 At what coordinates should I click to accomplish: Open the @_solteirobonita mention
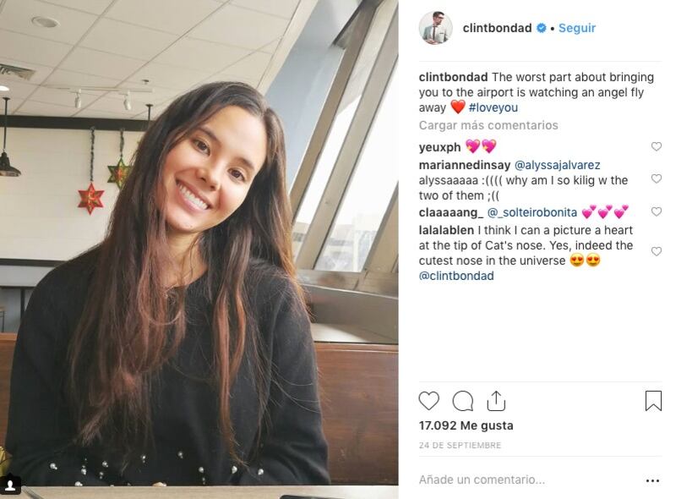tap(532, 212)
